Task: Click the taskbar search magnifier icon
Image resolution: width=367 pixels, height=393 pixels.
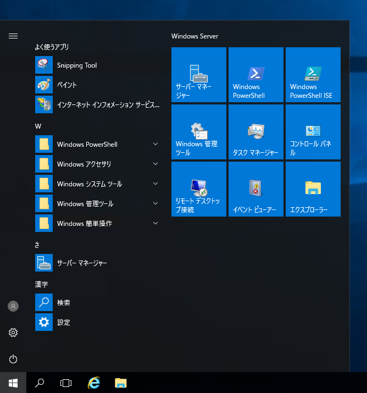Action: [x=40, y=383]
